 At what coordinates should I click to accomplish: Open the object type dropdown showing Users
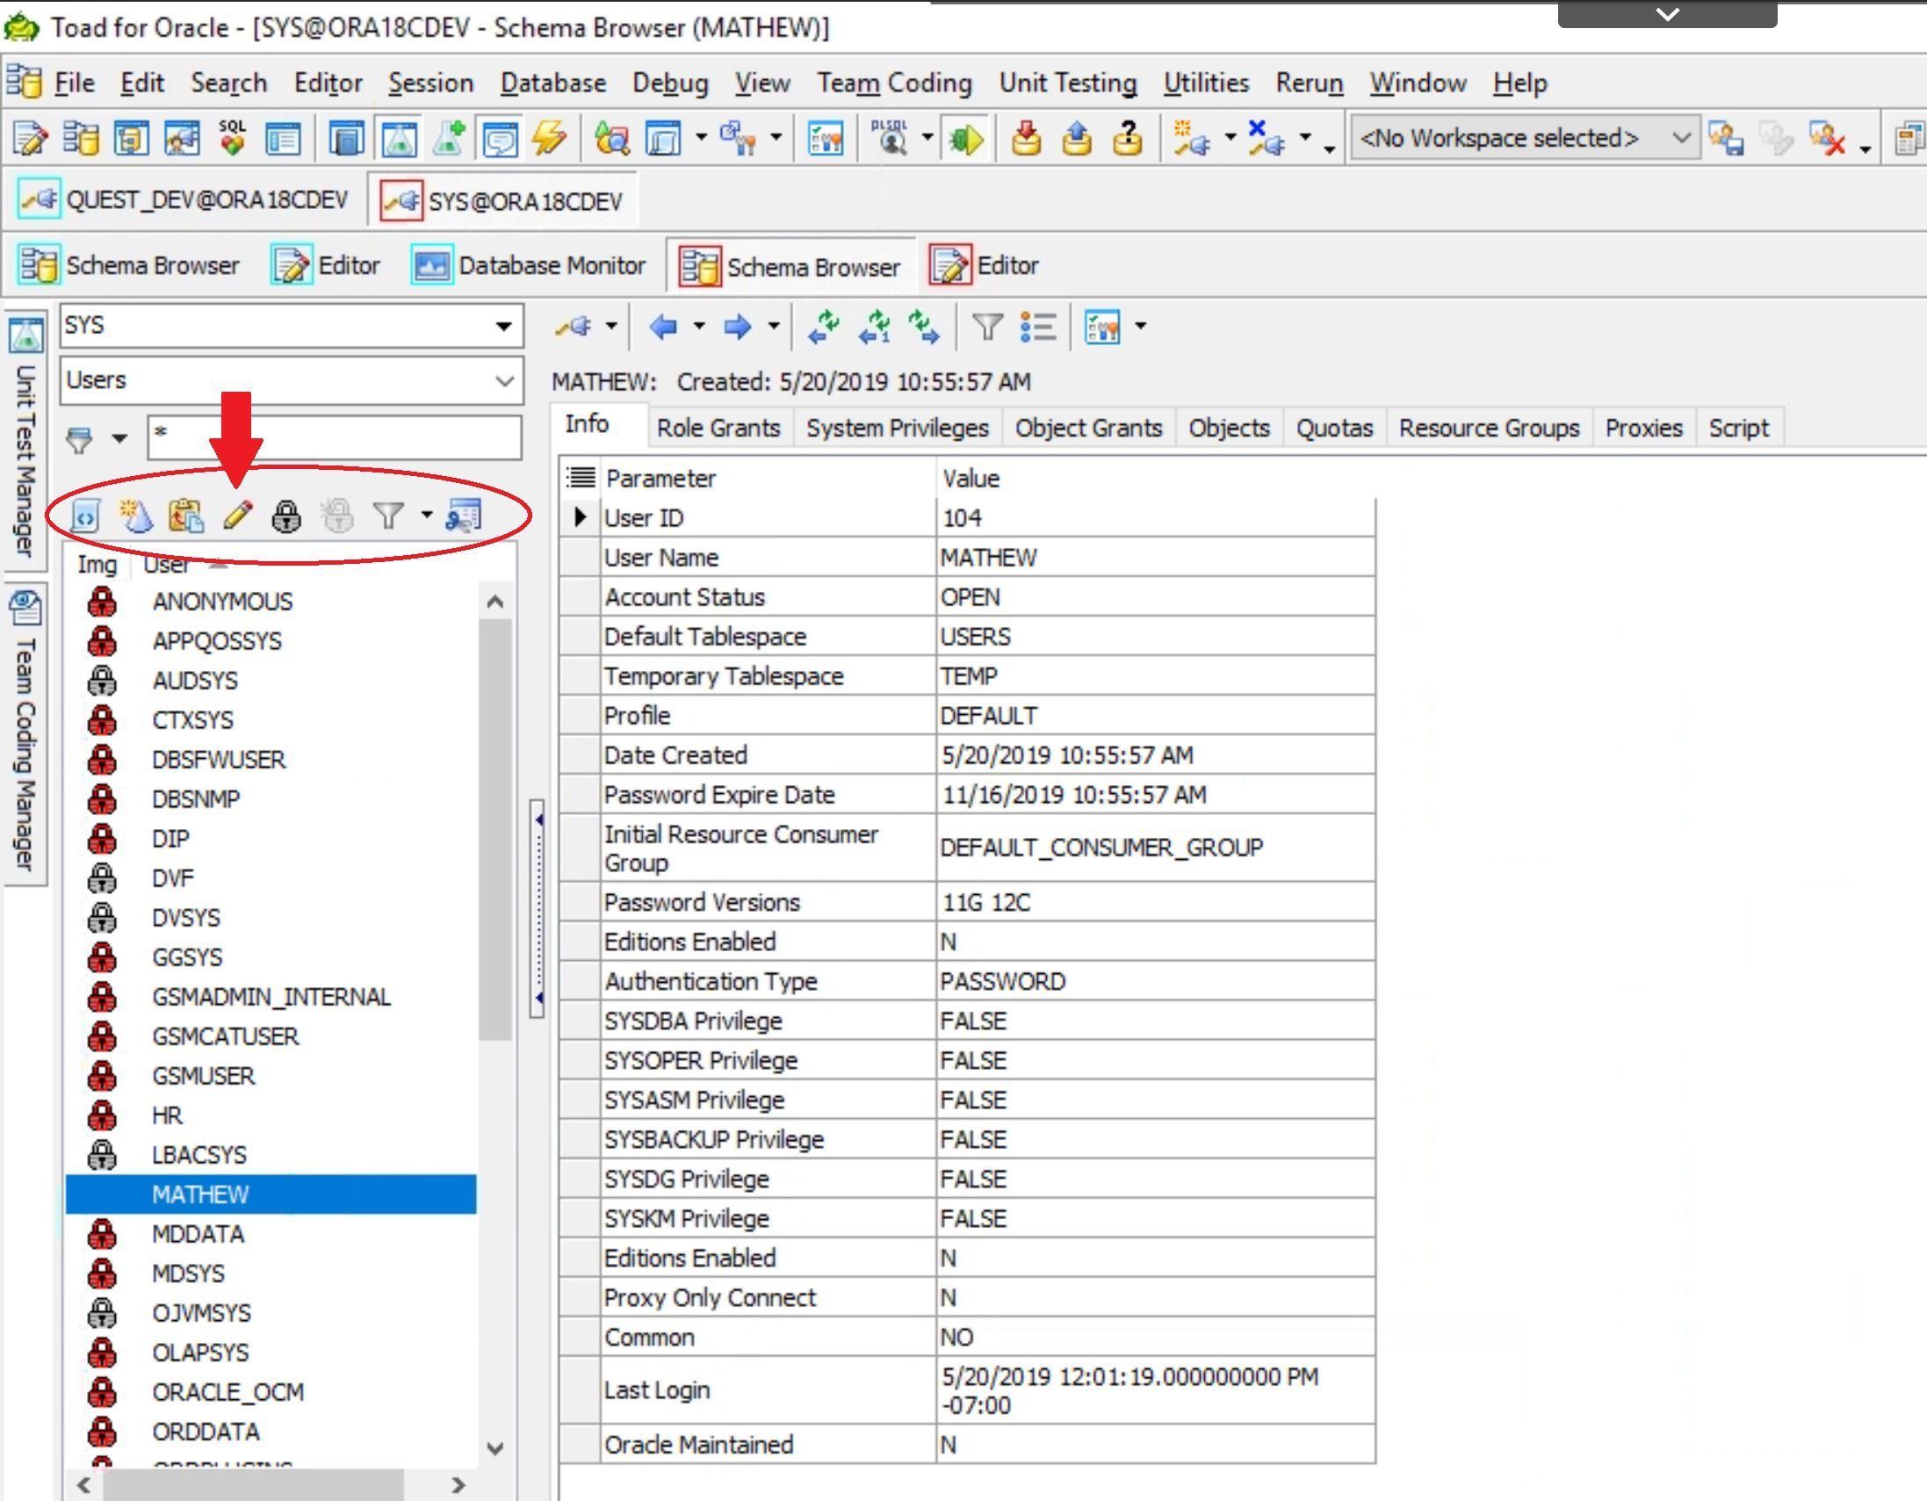point(505,381)
